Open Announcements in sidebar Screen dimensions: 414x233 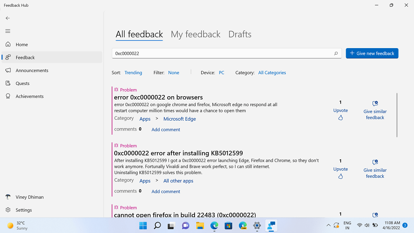pyautogui.click(x=52, y=70)
